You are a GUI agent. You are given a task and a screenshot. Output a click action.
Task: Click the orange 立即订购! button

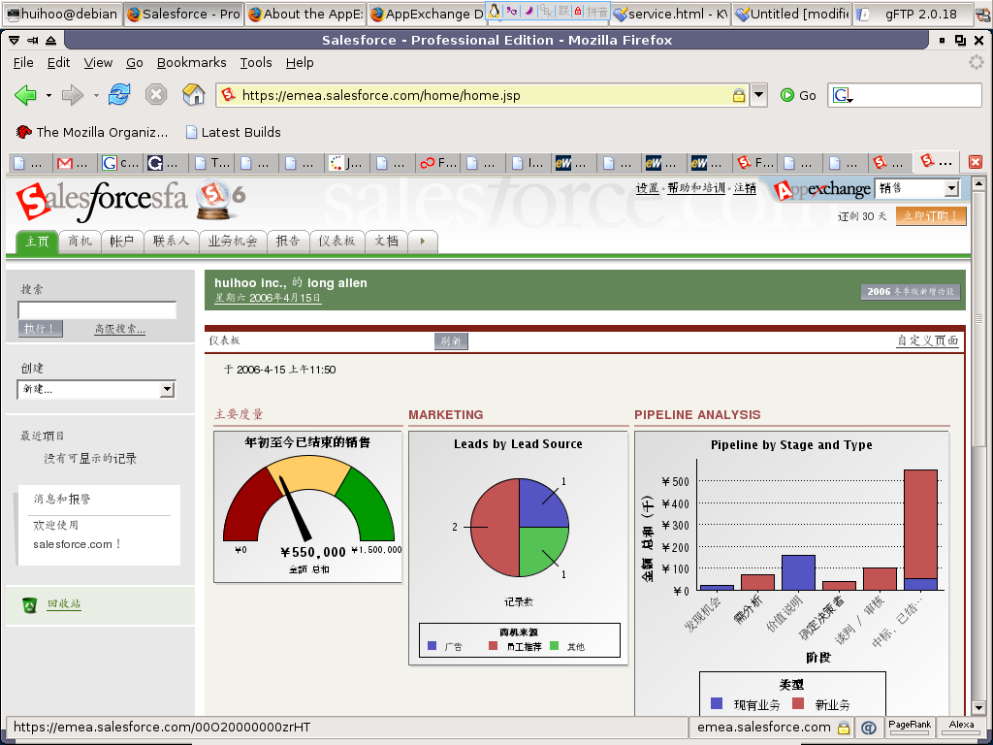point(930,216)
